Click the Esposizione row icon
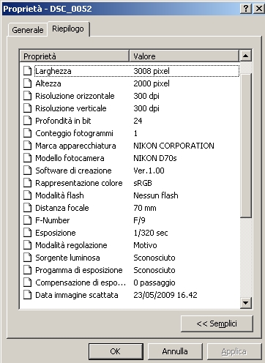Image resolution: width=265 pixels, height=363 pixels. pos(27,233)
